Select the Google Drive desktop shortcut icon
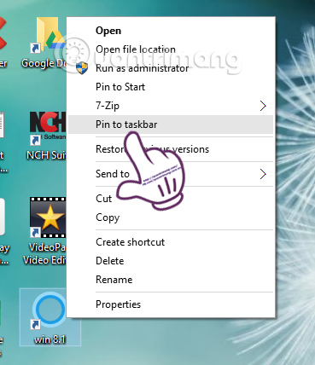315x365 pixels. (49, 36)
